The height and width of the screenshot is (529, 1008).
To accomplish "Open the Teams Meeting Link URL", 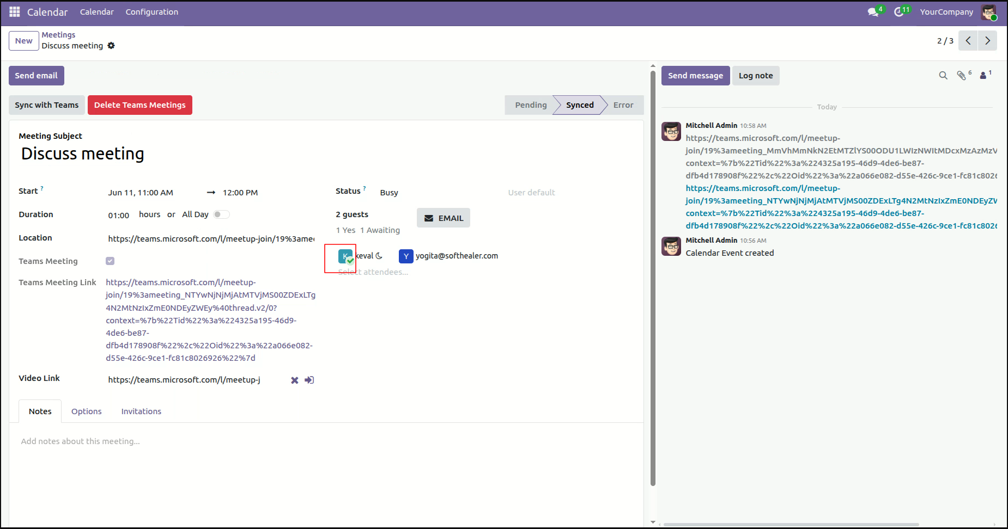I will coord(211,320).
